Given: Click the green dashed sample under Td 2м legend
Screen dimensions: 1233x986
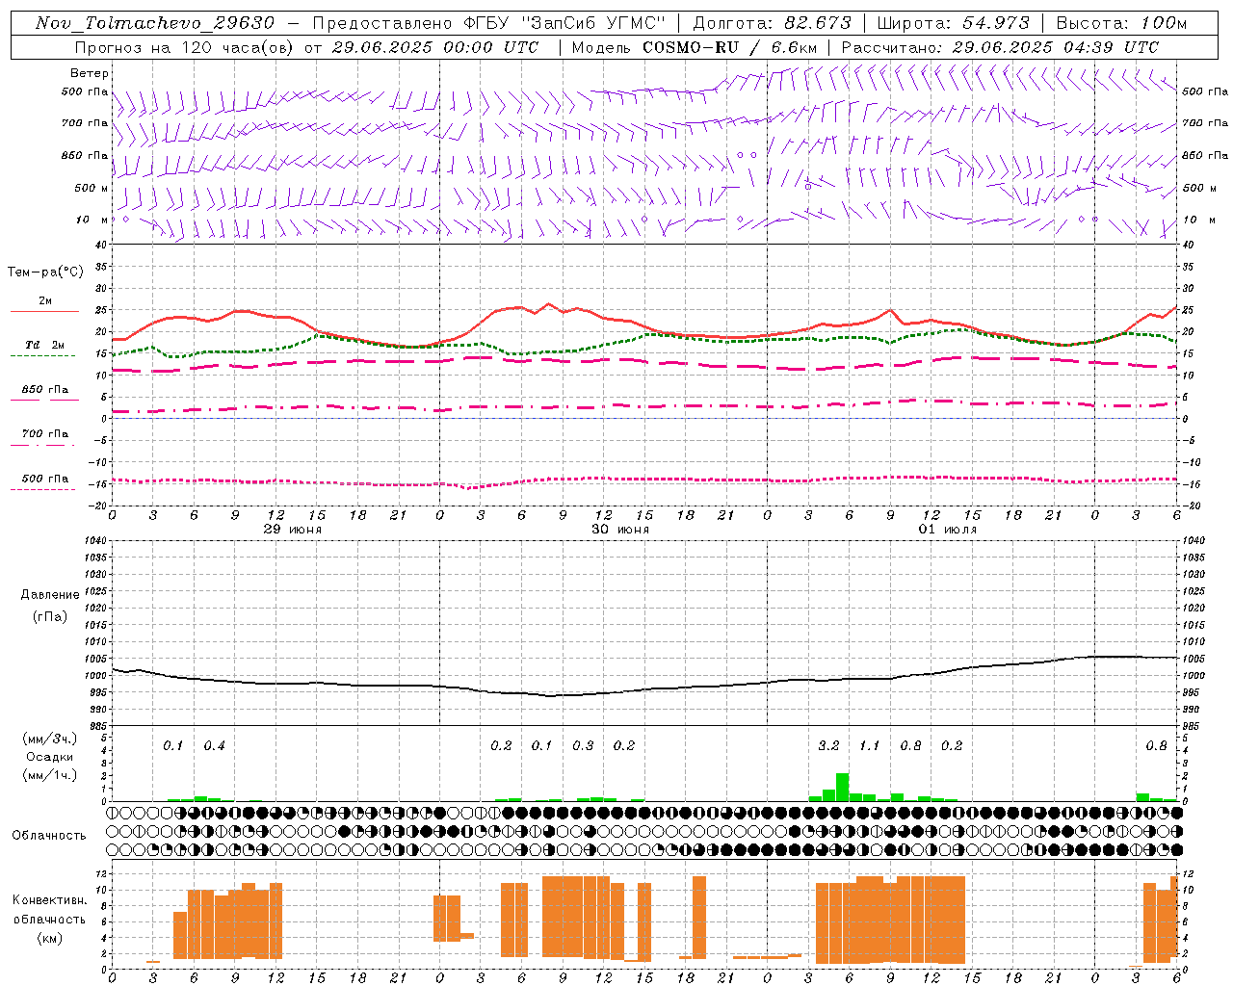Looking at the screenshot, I should (44, 356).
